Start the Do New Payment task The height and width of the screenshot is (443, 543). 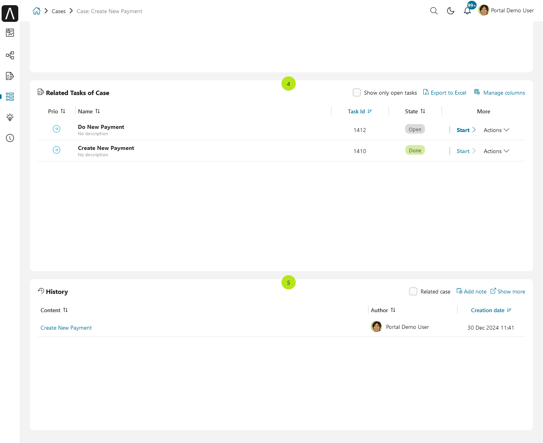point(466,130)
